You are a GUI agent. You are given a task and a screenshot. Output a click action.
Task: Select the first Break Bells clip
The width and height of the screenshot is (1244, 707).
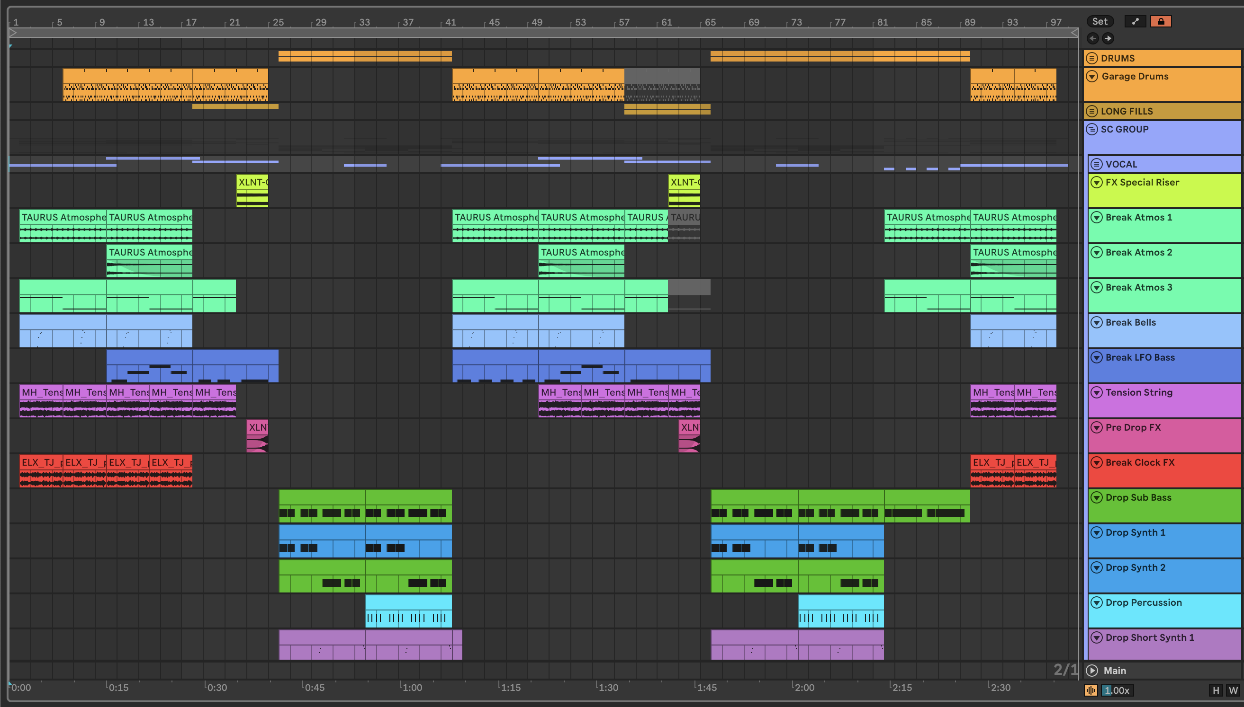63,331
